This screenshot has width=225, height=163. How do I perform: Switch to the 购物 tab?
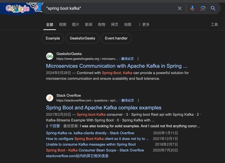coord(101,24)
